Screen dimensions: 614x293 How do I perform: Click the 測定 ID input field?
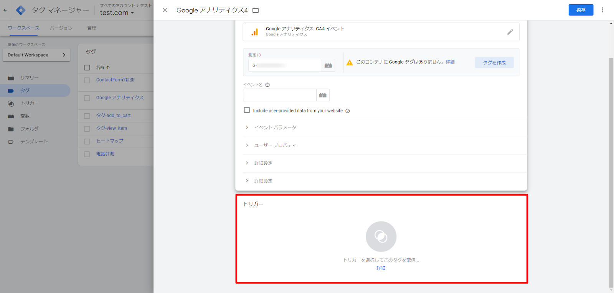pyautogui.click(x=285, y=65)
